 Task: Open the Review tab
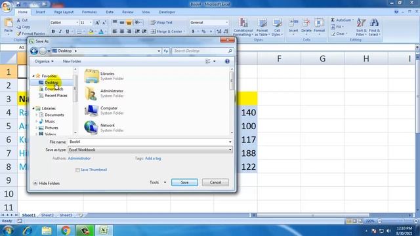(x=127, y=12)
